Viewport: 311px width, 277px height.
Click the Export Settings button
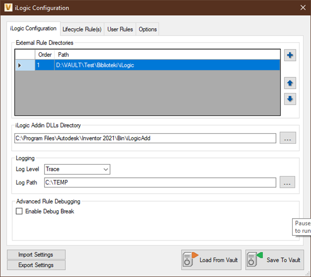pos(36,265)
